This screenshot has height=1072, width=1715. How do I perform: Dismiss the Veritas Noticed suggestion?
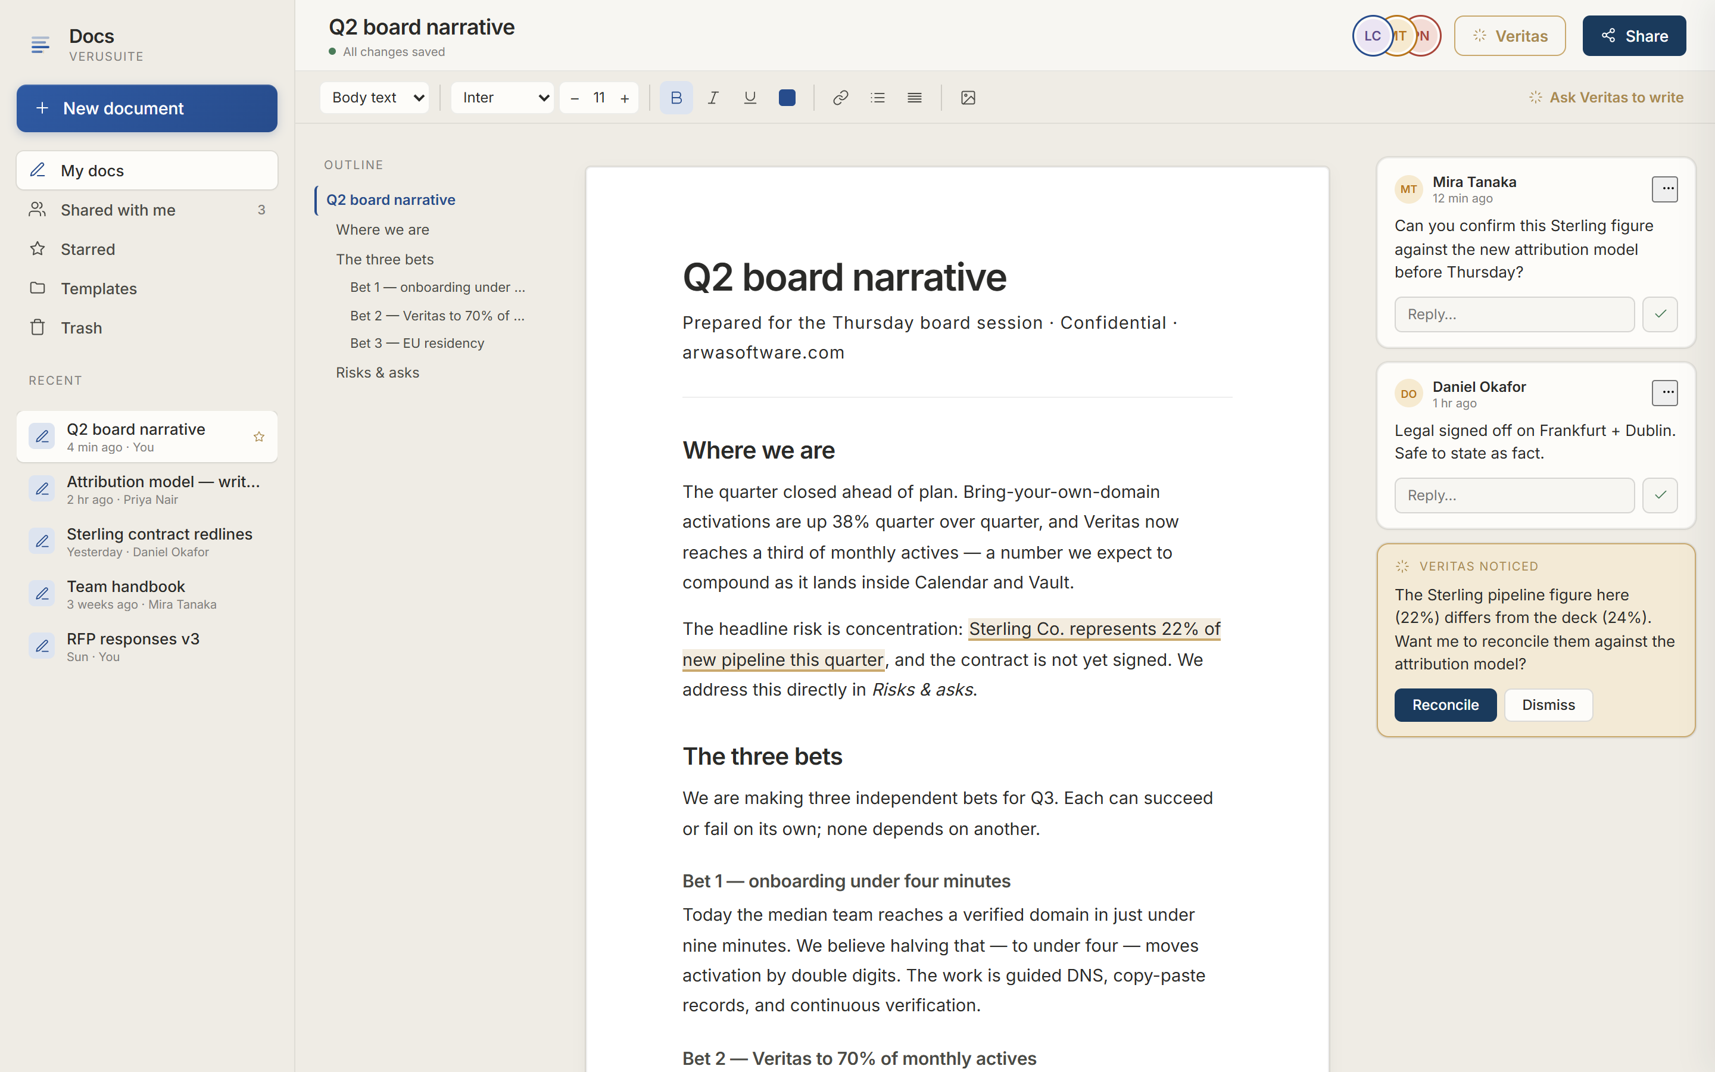point(1548,705)
